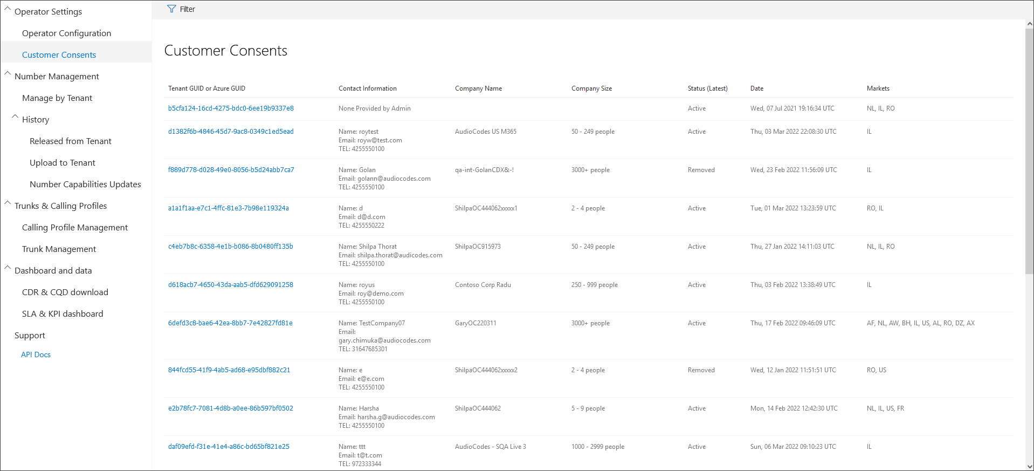This screenshot has height=471, width=1034.
Task: Select Customer Consents in sidebar
Action: [59, 54]
